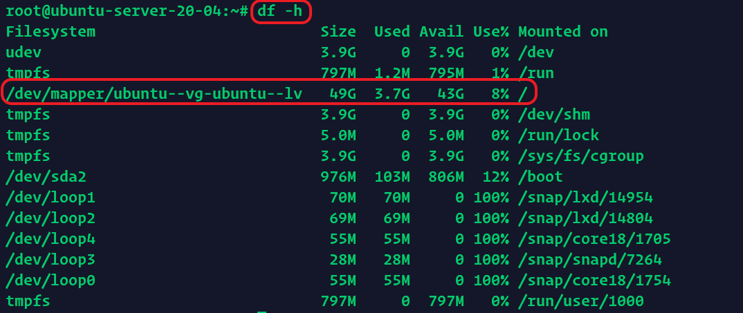Image resolution: width=743 pixels, height=313 pixels.
Task: Click the 'Use%' column header
Action: [x=491, y=32]
